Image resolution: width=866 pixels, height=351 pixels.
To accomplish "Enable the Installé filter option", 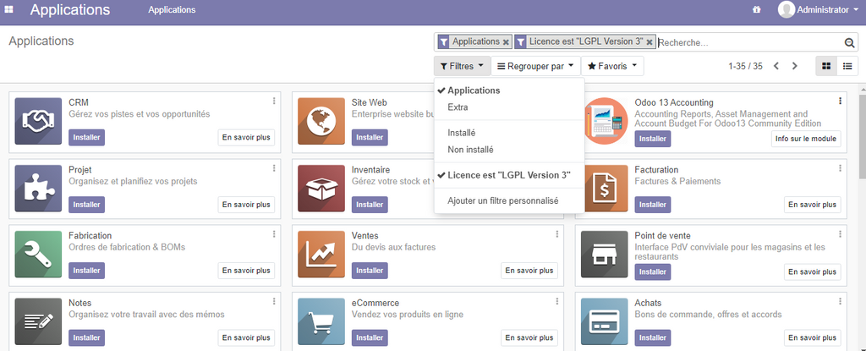I will point(461,133).
